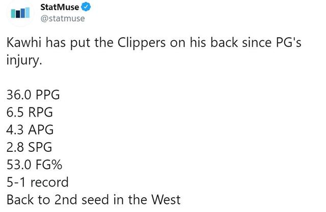Click the word injury in the tweet

click(24, 61)
